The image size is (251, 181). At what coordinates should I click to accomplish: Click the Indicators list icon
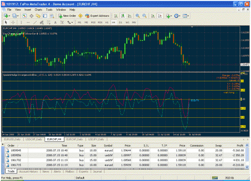click(168, 16)
